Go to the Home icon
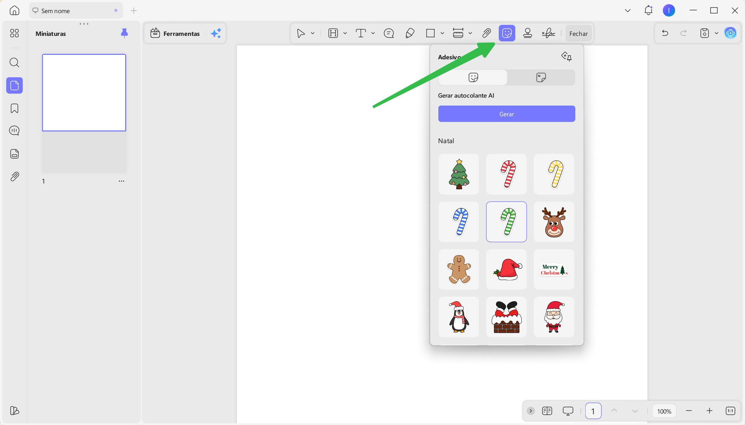Screen dimensions: 745x425 pos(14,11)
